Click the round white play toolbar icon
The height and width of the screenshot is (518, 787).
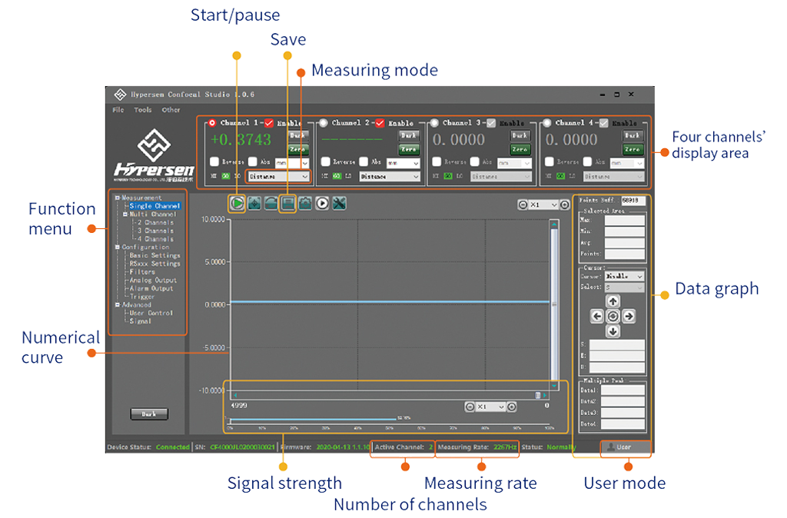[322, 204]
